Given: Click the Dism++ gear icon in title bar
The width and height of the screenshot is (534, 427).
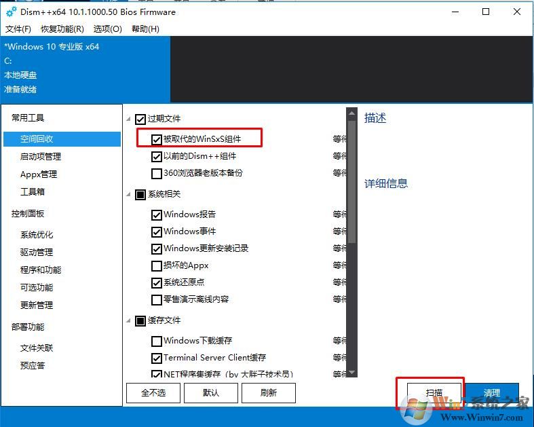Looking at the screenshot, I should 11,12.
